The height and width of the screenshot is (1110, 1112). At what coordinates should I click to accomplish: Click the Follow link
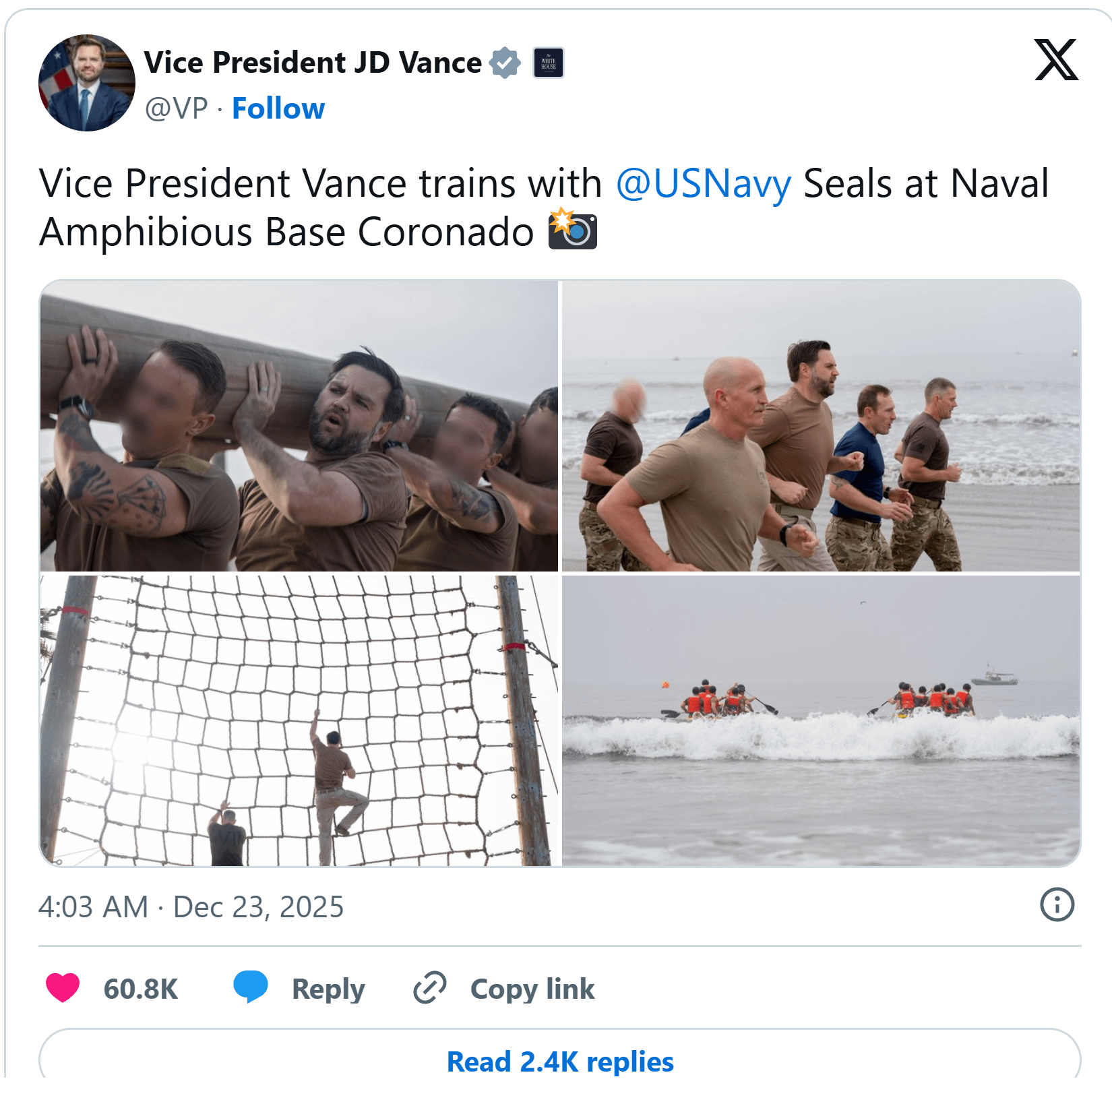278,109
